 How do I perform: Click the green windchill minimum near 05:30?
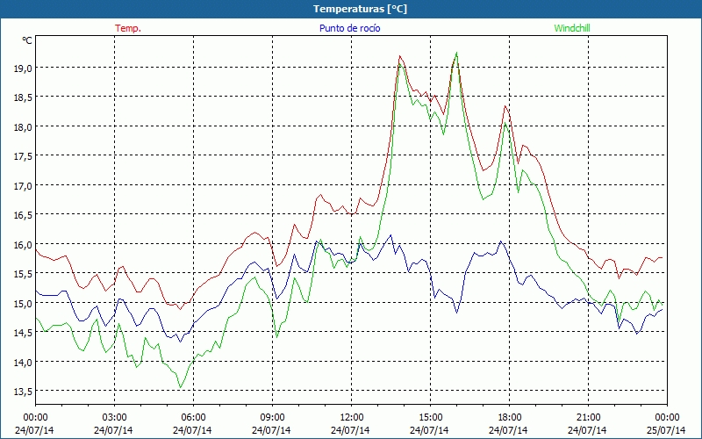(181, 387)
